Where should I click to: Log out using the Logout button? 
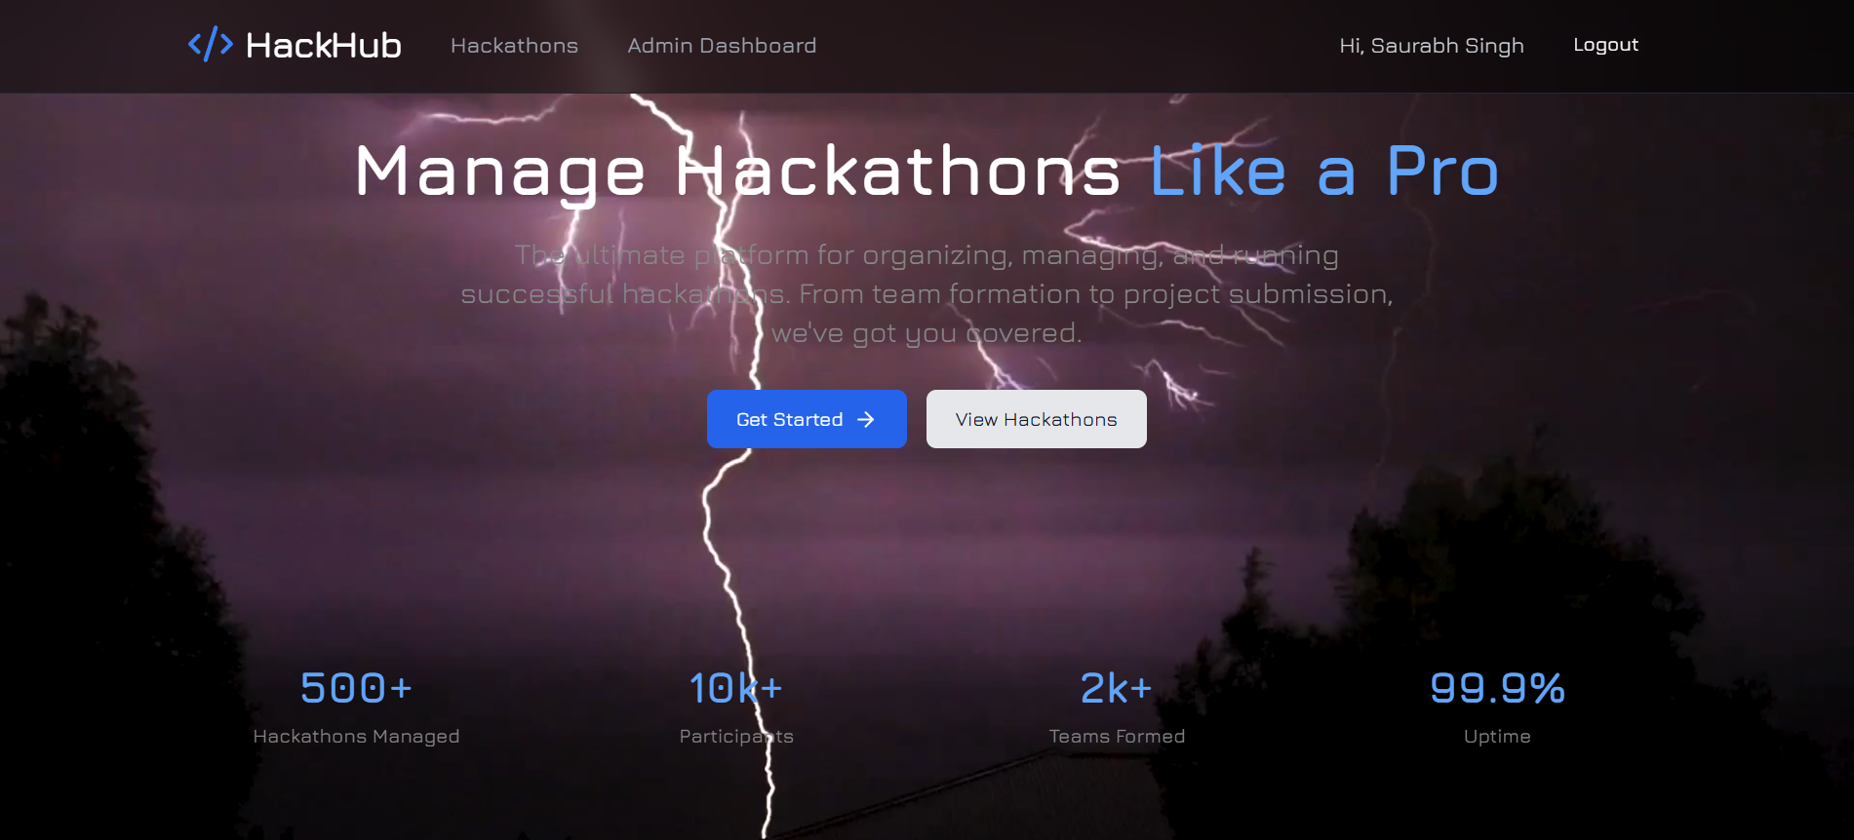(x=1605, y=45)
